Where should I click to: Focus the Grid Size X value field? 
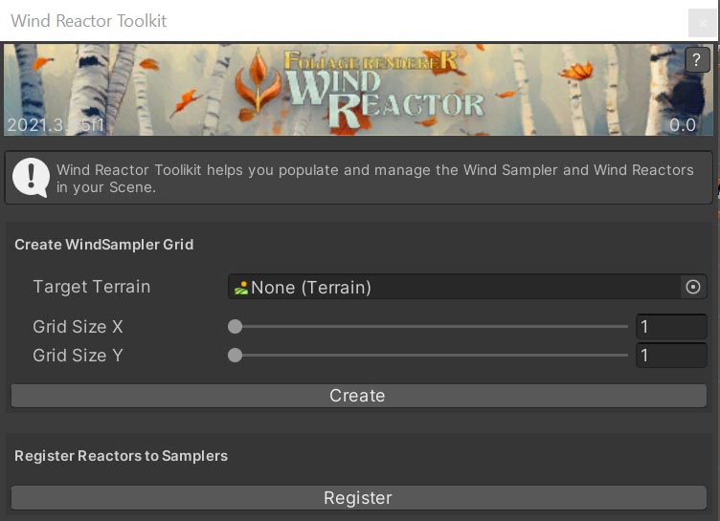(671, 327)
